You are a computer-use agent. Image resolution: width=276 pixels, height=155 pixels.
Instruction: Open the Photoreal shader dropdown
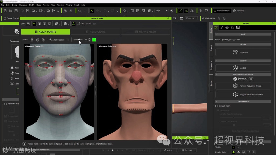pyautogui.click(x=191, y=18)
